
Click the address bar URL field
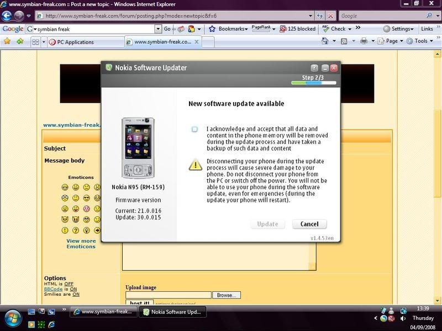[175, 16]
